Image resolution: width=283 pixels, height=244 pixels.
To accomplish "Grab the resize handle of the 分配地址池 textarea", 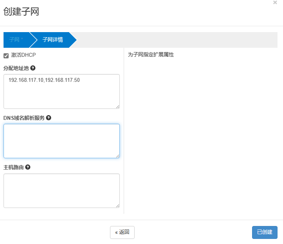I will coord(117,106).
